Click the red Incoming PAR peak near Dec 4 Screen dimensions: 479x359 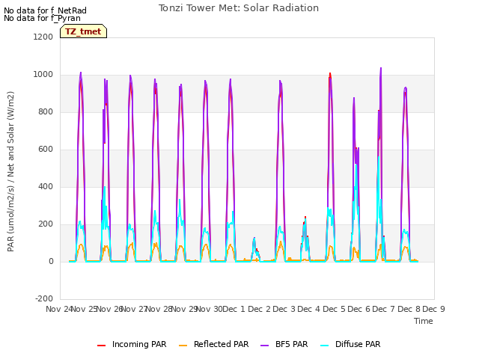coord(330,73)
